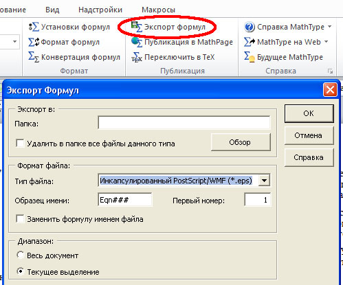Viewport: 343px width, 285px height.
Task: Select the Текущее выделение radio option
Action: click(x=20, y=271)
